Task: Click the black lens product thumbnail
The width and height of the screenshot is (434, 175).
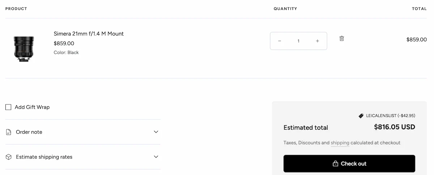Action: pos(24,48)
